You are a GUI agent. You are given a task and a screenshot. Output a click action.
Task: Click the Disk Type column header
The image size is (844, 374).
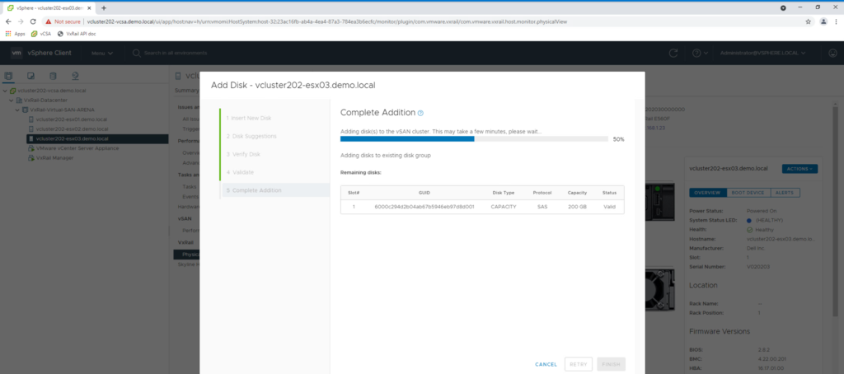point(504,193)
